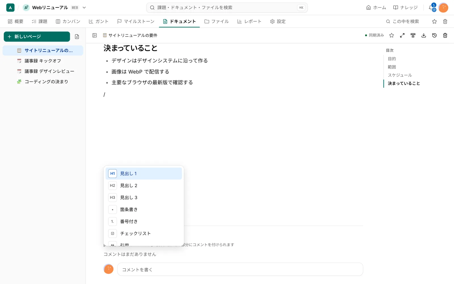Select 見出し 3 from the slash menu
The width and height of the screenshot is (454, 284).
144,197
